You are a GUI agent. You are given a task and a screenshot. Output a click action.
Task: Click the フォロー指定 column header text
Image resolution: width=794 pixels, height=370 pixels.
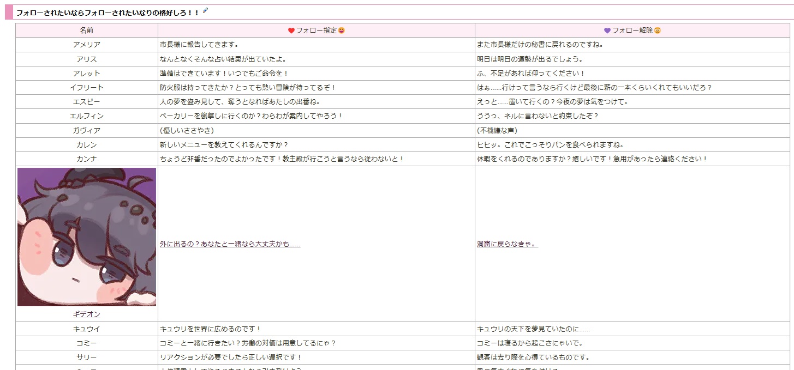[317, 31]
